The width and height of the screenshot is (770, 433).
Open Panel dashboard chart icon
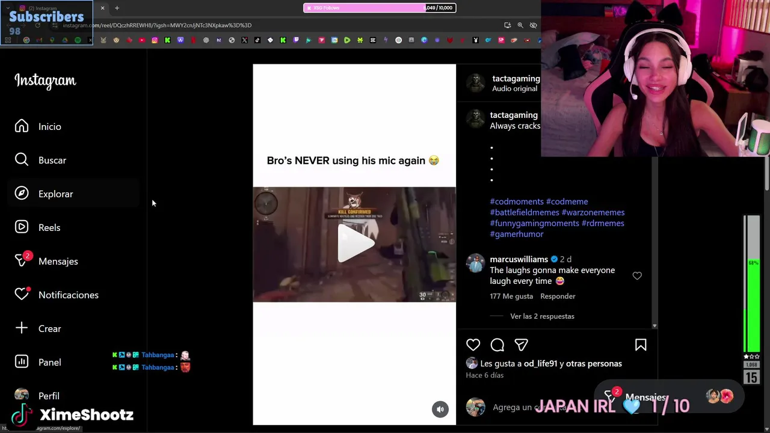(22, 362)
